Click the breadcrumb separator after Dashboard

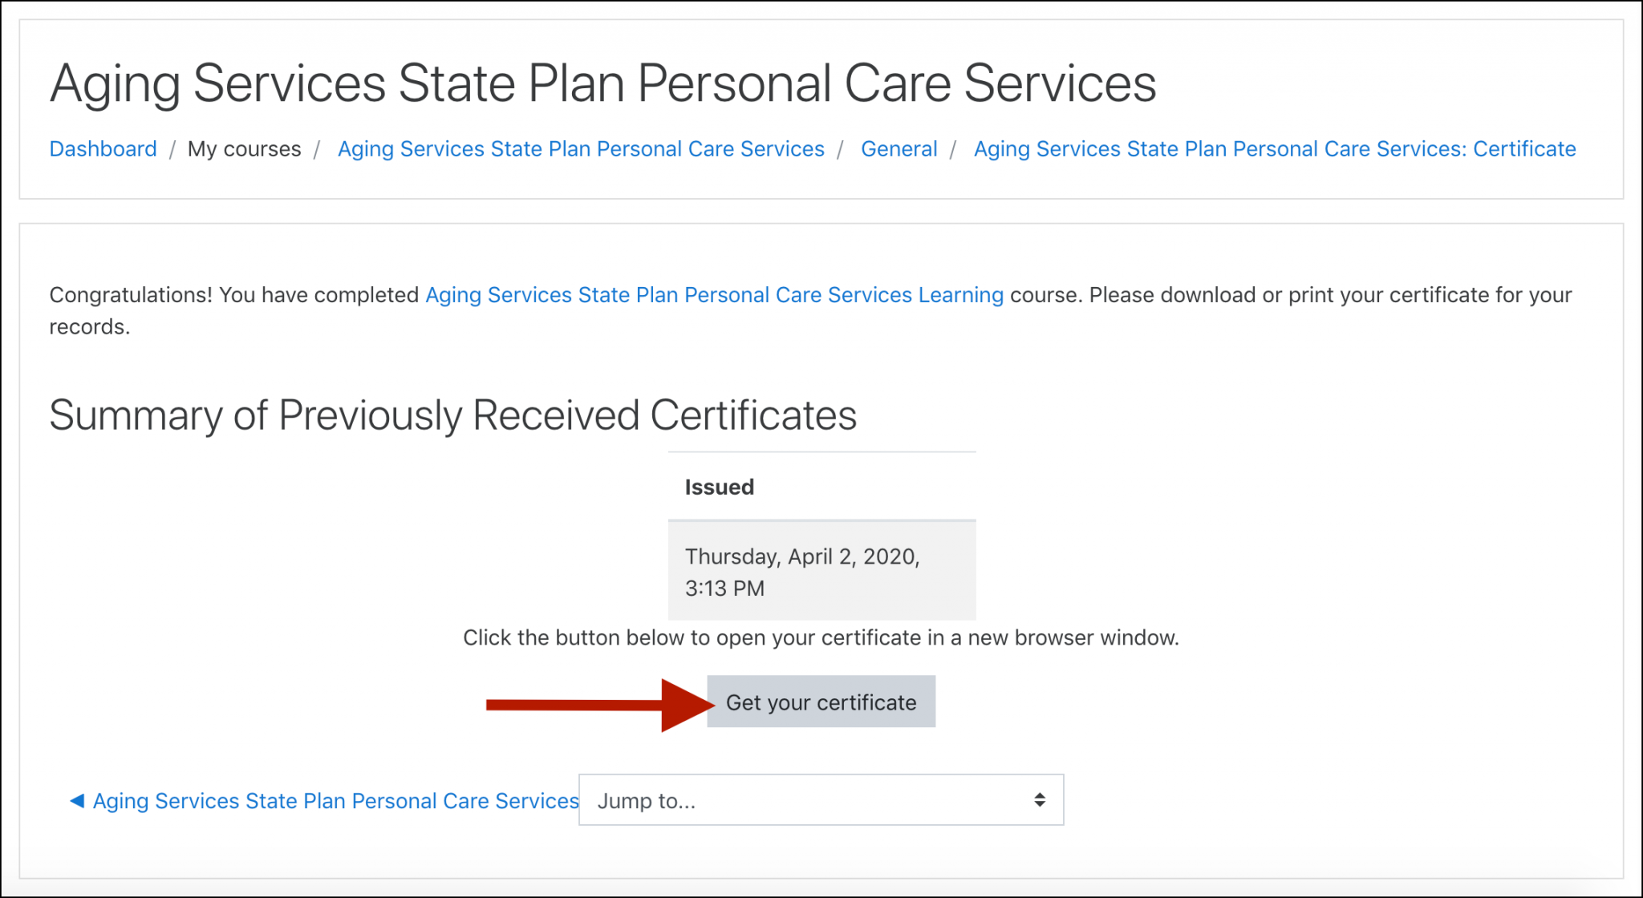pos(172,148)
